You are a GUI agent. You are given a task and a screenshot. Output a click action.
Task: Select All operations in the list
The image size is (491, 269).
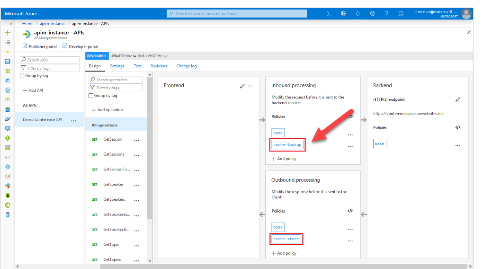(x=116, y=125)
